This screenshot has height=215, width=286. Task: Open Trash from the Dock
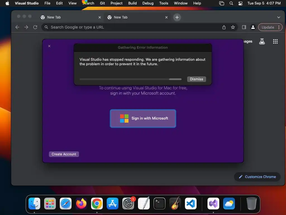point(252,204)
